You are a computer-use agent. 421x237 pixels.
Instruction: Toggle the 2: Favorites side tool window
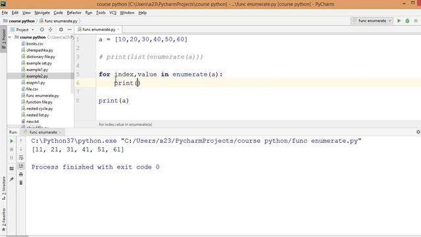pos(3,219)
